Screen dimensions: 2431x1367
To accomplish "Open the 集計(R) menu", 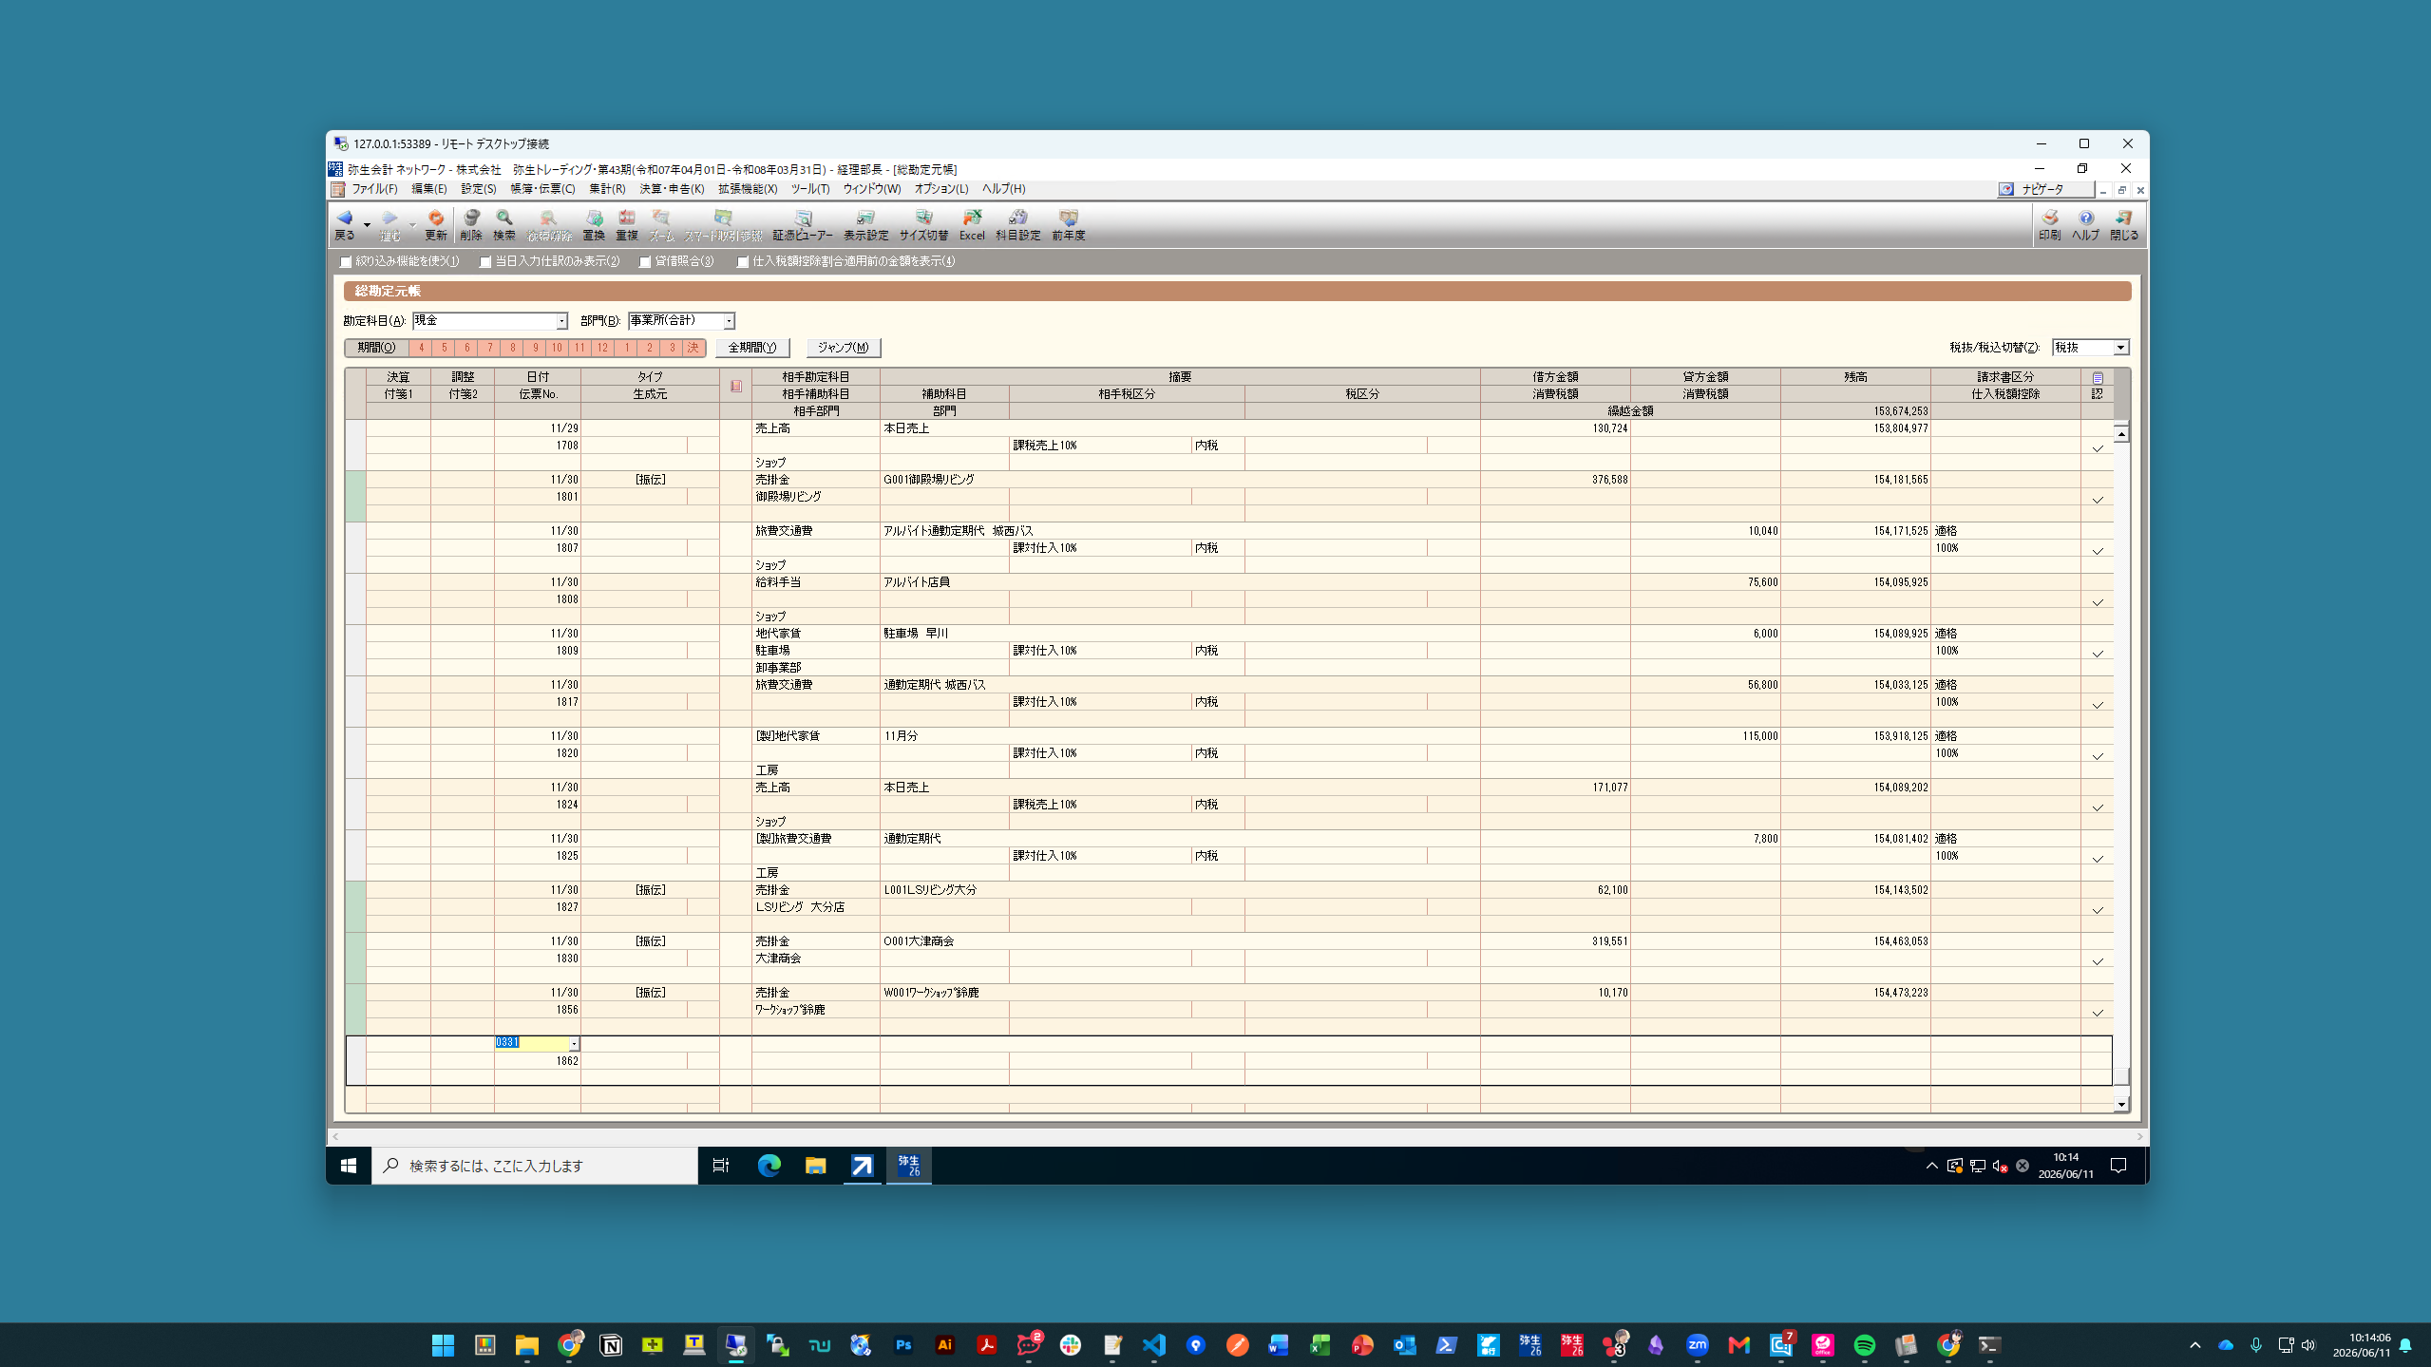I will 607,189.
